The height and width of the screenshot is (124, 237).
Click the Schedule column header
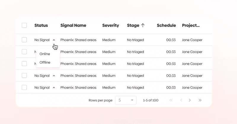(166, 25)
